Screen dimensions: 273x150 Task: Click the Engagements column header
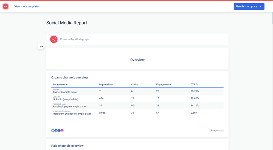coord(164,85)
